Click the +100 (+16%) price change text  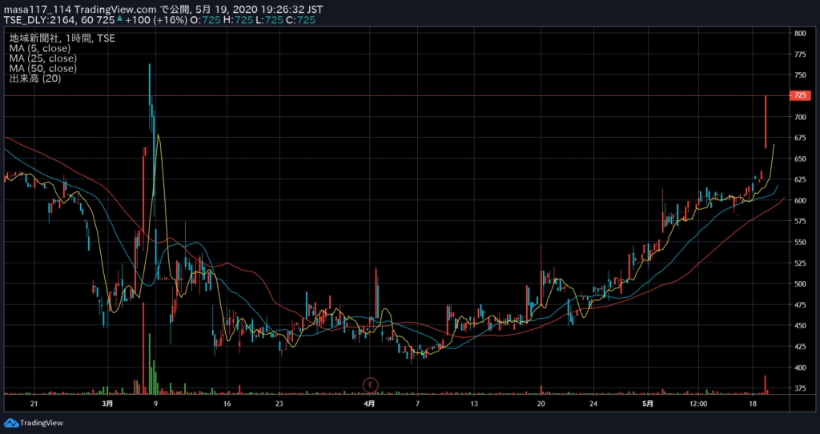[156, 20]
